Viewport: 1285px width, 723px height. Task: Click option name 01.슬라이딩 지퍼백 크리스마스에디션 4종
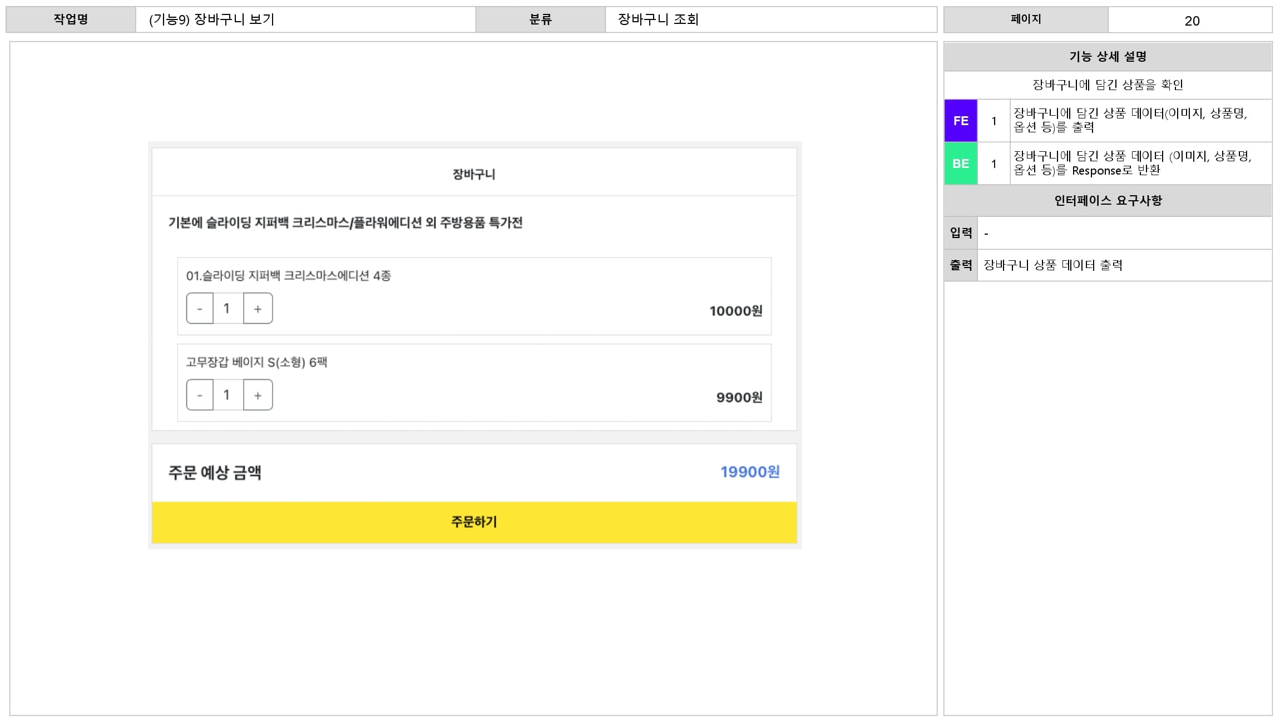[288, 276]
